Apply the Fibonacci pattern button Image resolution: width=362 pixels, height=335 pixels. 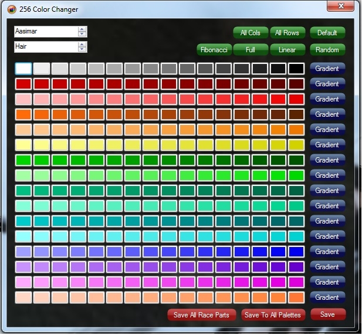click(214, 50)
